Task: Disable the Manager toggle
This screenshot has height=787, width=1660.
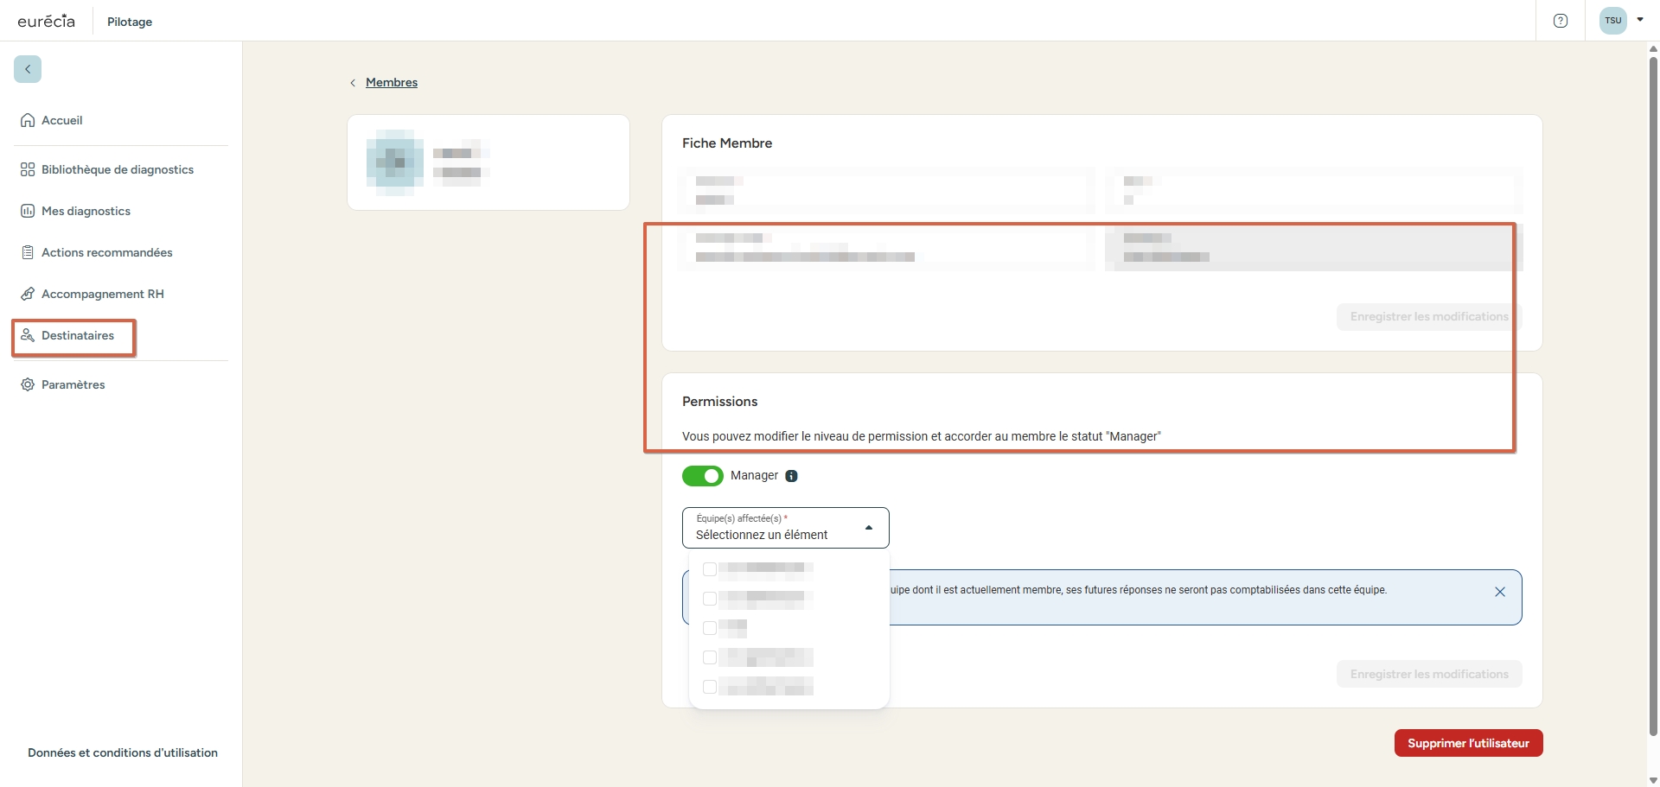Action: tap(703, 476)
